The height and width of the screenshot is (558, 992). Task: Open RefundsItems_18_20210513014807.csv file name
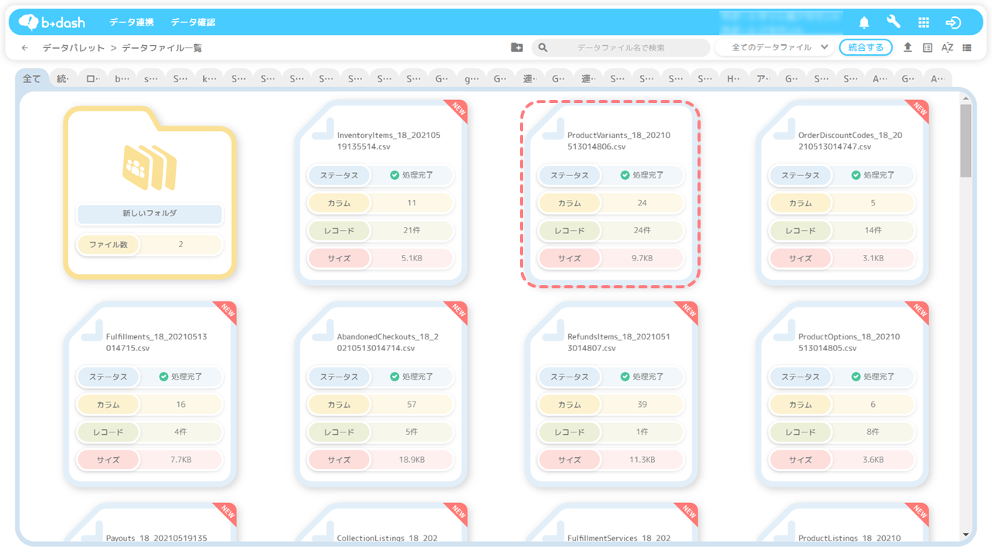[618, 342]
